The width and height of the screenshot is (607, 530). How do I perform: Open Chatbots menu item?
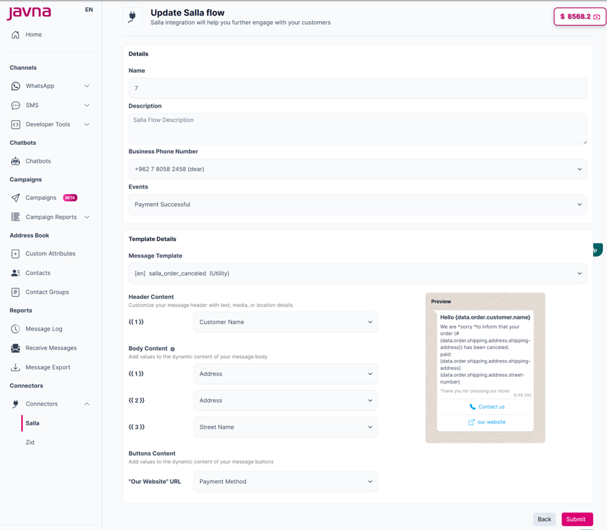[38, 161]
